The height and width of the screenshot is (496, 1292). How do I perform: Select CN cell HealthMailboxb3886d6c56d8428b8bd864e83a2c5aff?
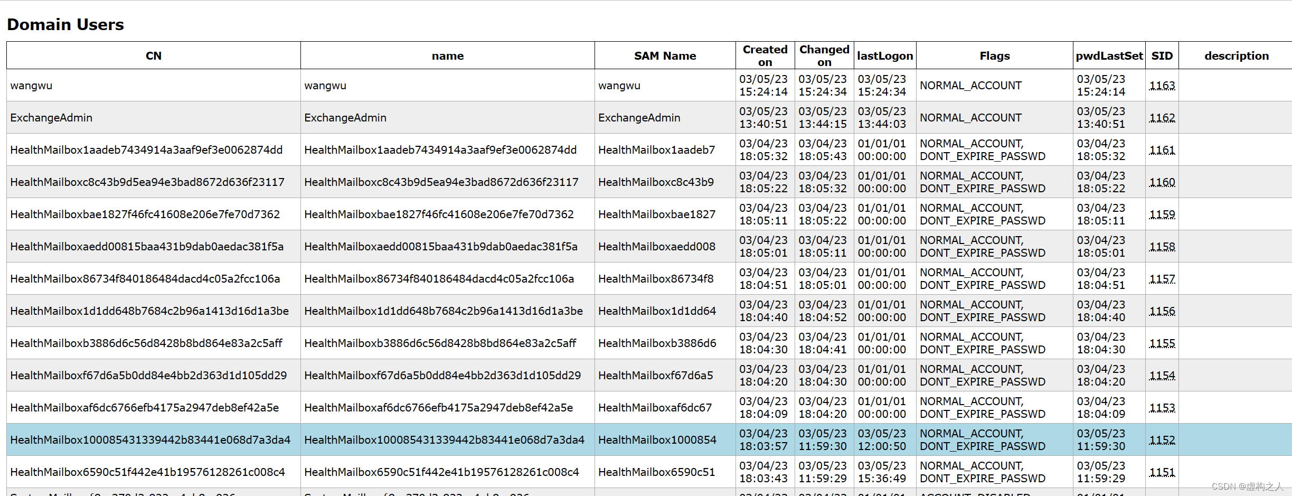154,343
